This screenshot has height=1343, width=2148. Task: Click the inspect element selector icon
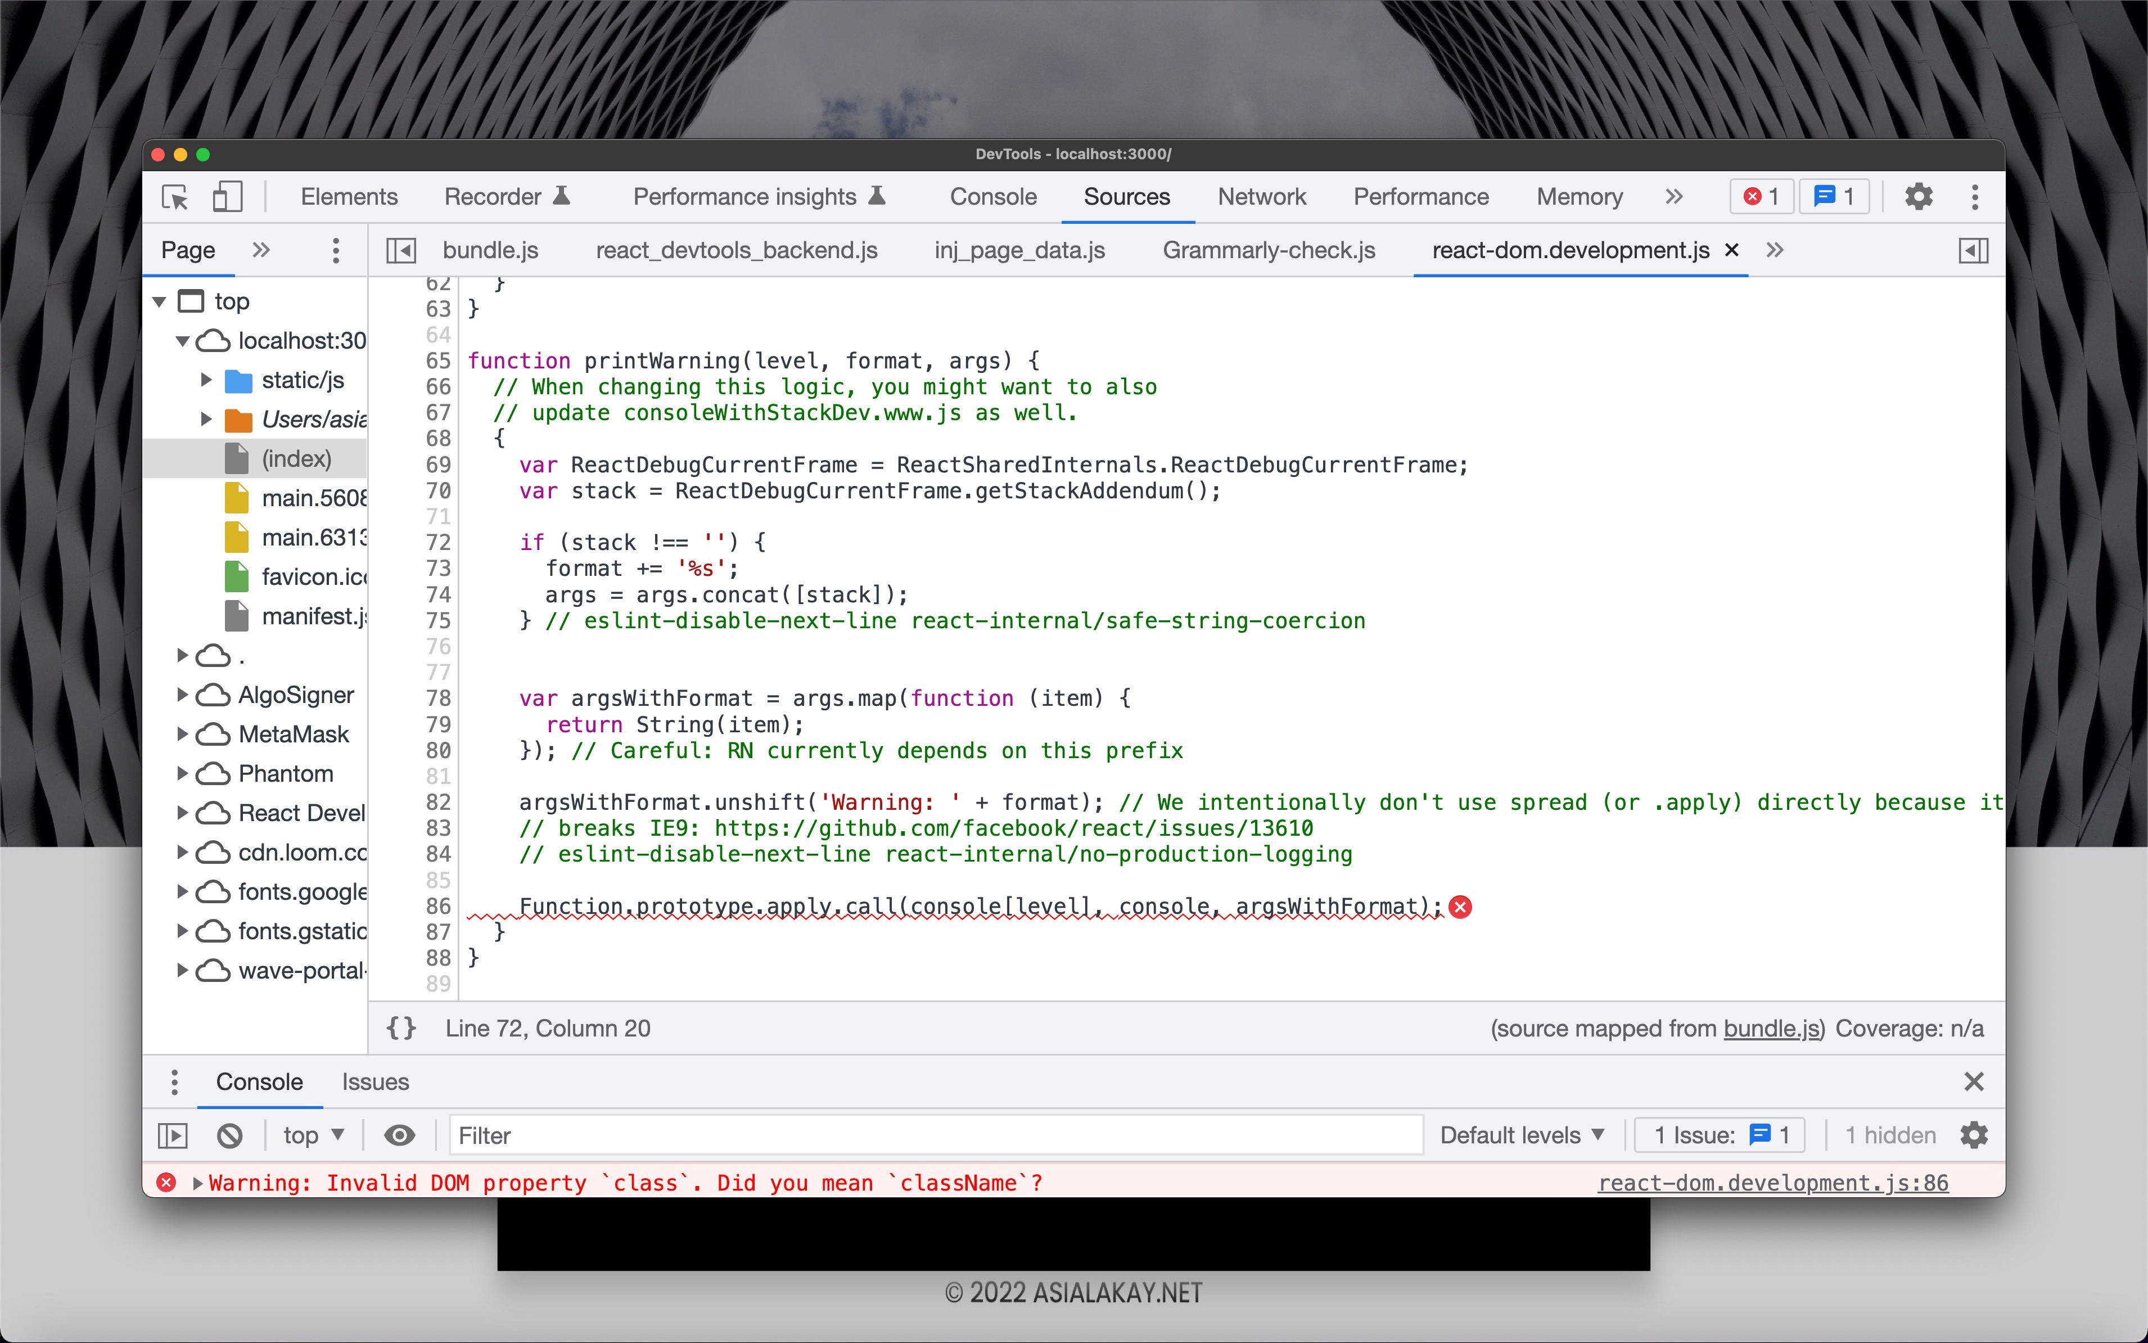click(x=175, y=196)
